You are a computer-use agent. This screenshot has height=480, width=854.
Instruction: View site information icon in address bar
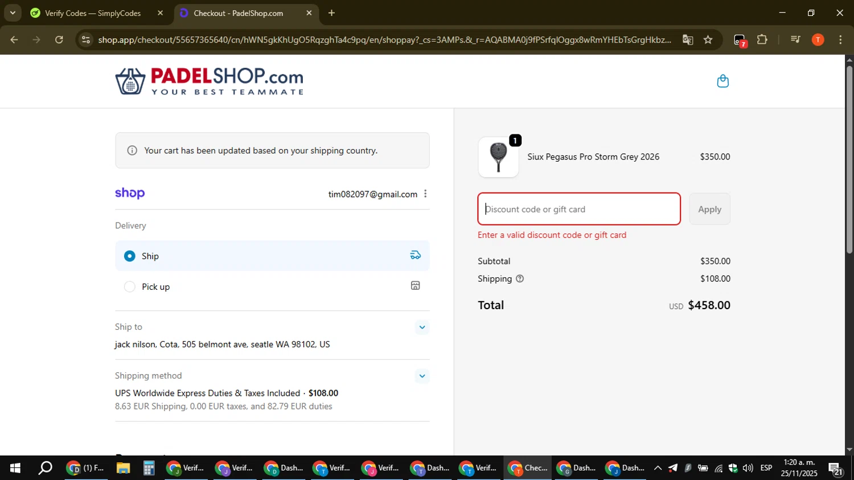[x=86, y=39]
